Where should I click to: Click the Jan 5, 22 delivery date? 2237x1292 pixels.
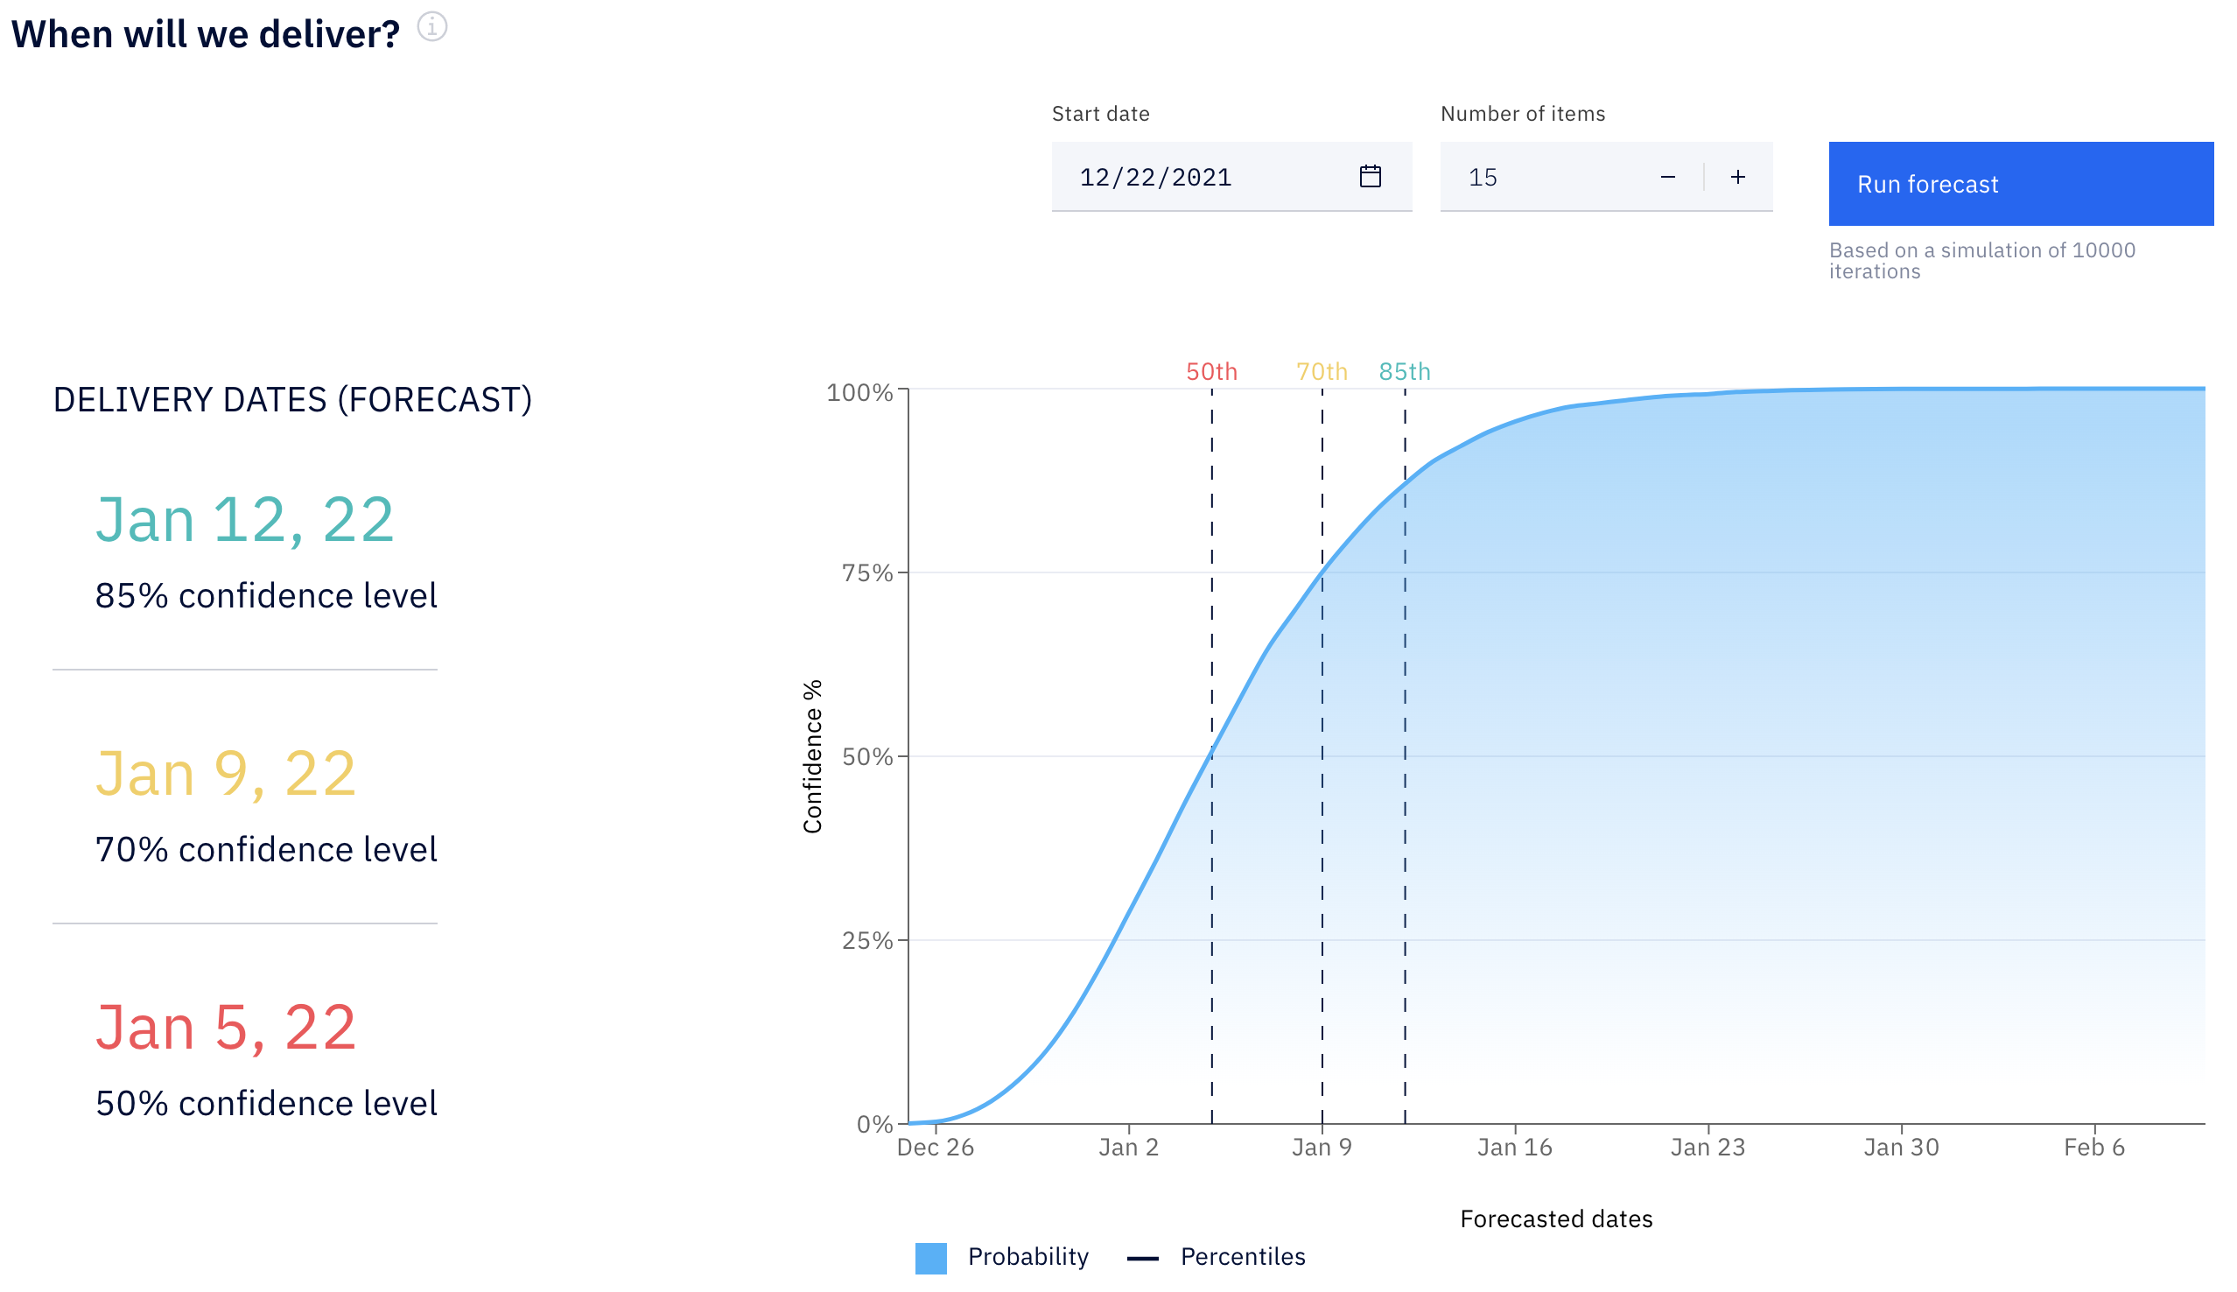[x=225, y=1027]
